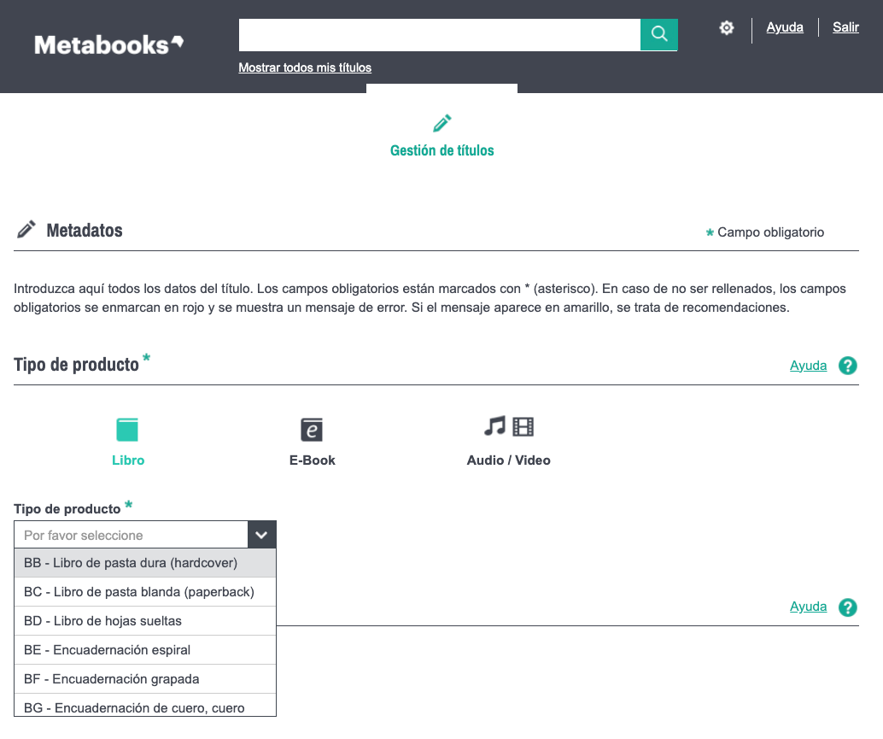
Task: Click Salir to log out
Action: [x=845, y=27]
